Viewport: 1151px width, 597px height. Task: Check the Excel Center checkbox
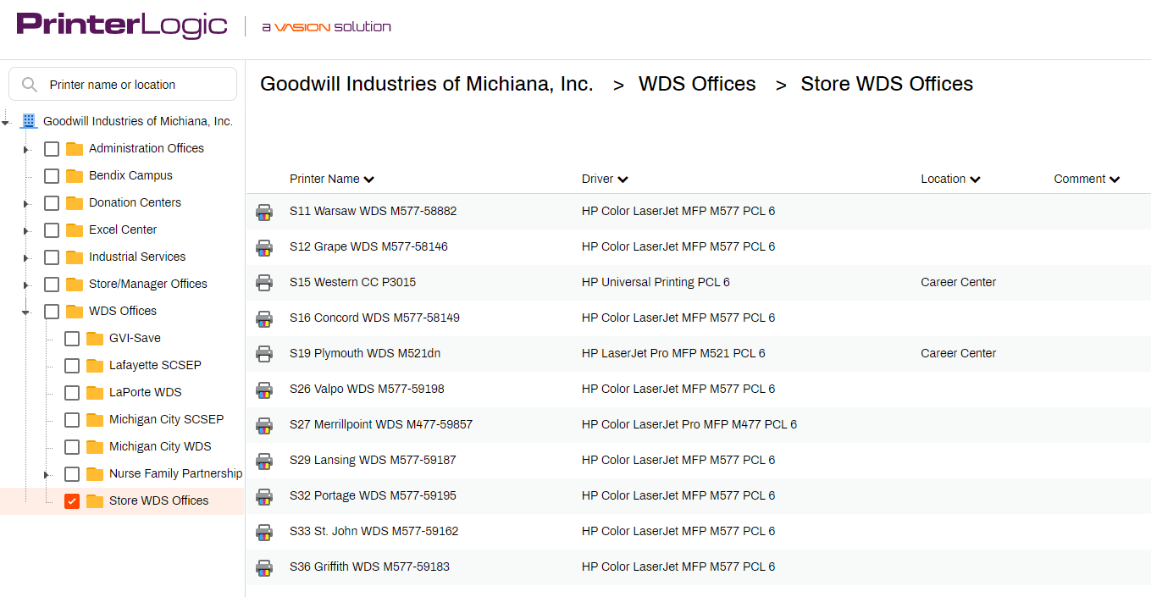[52, 230]
